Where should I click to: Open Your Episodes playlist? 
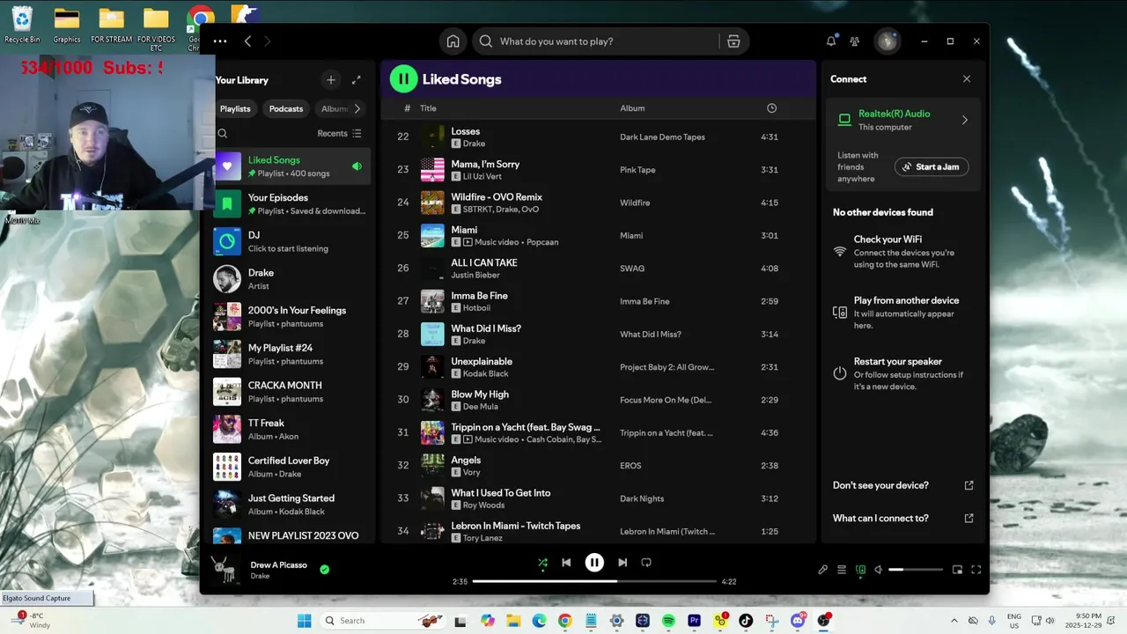pyautogui.click(x=291, y=204)
